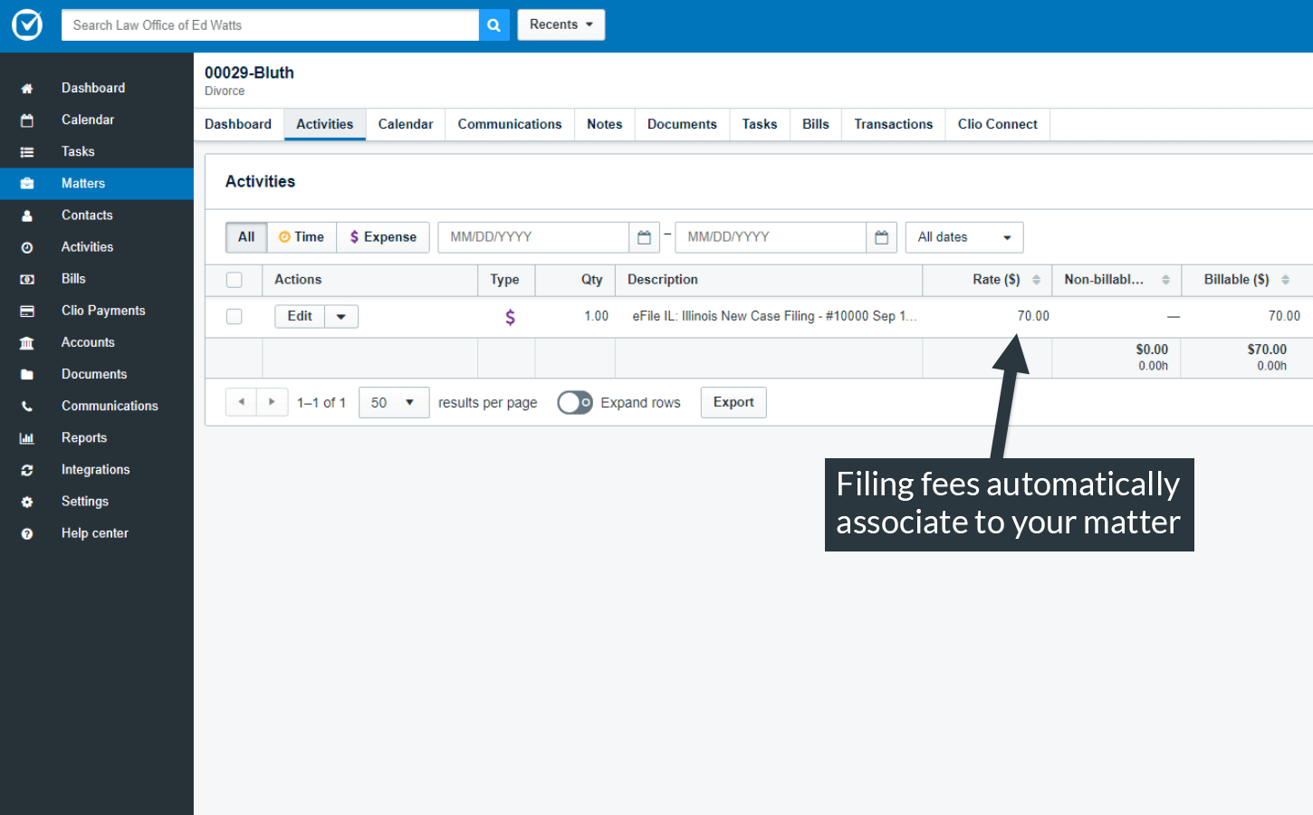Sort by Rate column arrows
The image size is (1313, 815).
pyautogui.click(x=1036, y=280)
